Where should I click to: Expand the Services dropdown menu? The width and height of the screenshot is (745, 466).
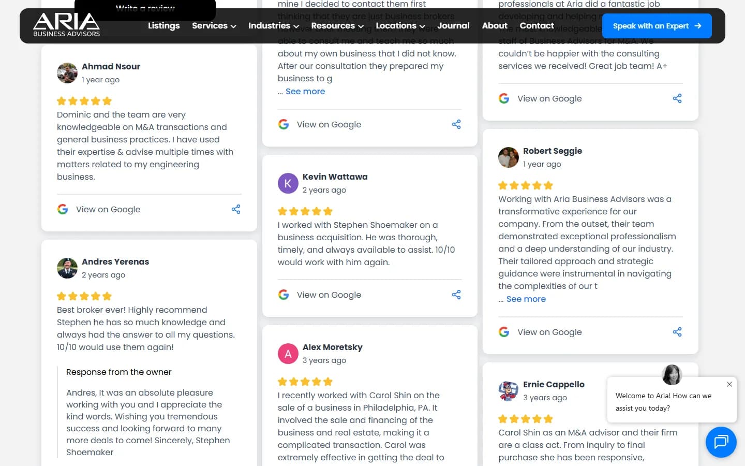tap(214, 25)
